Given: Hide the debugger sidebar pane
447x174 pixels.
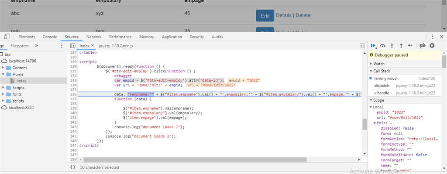Looking at the screenshot, I should tap(362, 45).
